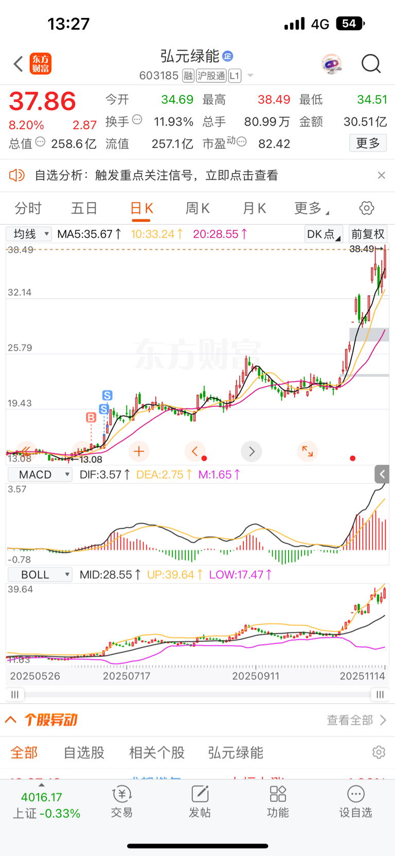
Task: Expand the stock code dropdown arrow
Action: pyautogui.click(x=250, y=76)
